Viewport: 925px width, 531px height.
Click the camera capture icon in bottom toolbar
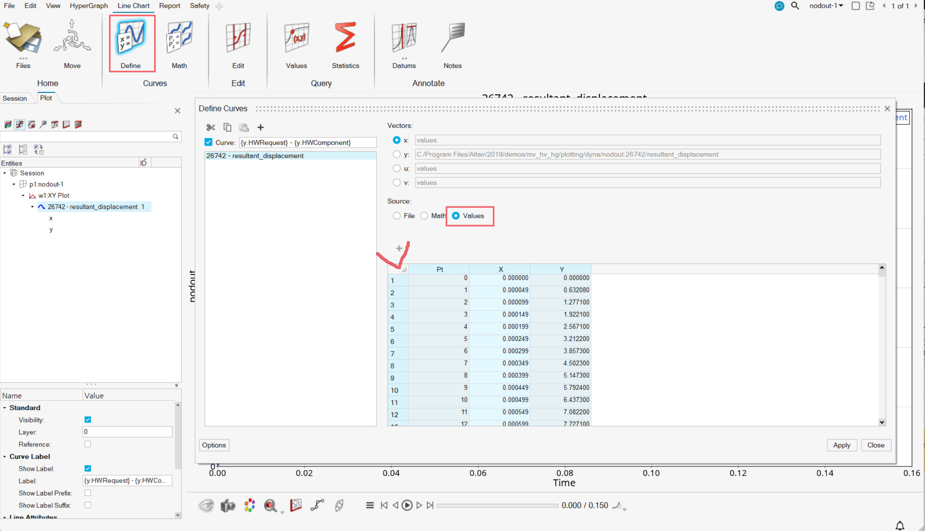228,505
